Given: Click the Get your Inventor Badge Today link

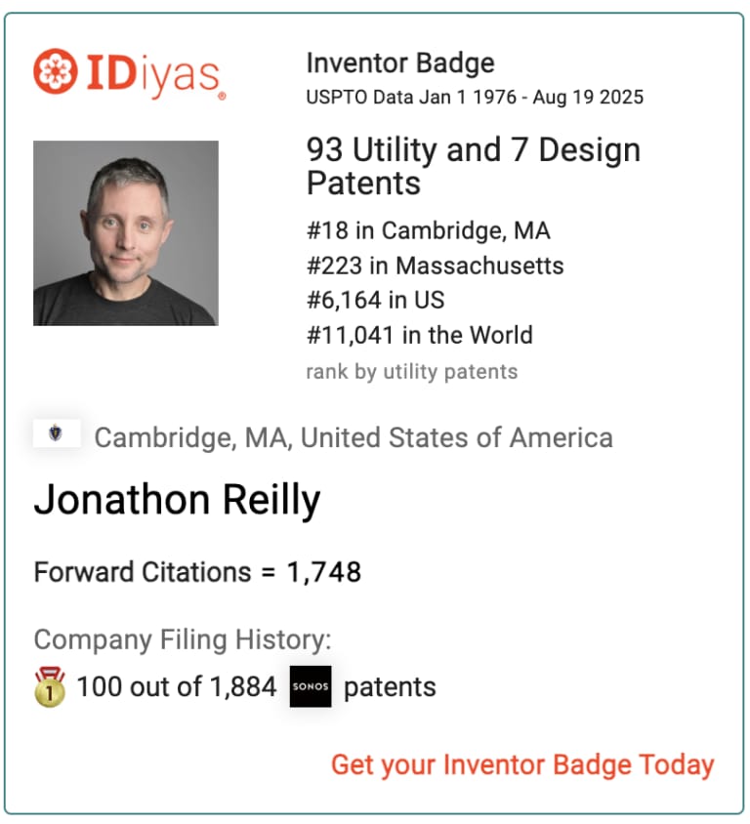Looking at the screenshot, I should coord(522,764).
